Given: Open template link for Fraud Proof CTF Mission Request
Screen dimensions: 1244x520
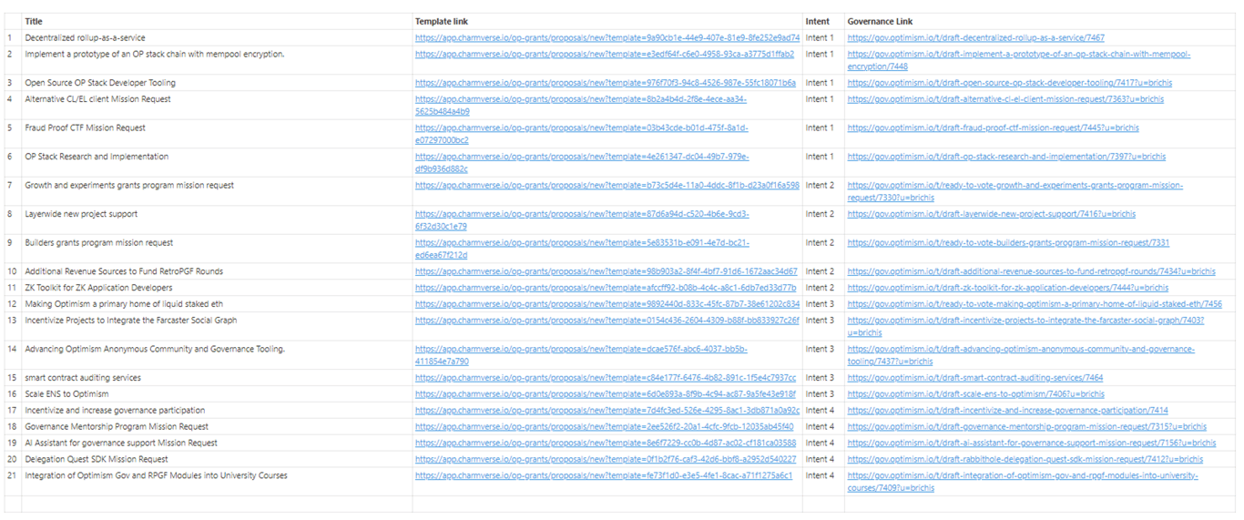Looking at the screenshot, I should pos(581,134).
